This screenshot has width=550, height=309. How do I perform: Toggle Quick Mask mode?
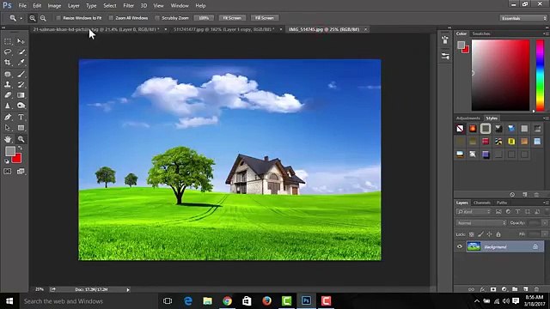tap(8, 172)
